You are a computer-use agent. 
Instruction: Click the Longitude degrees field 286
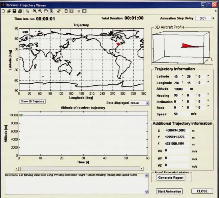click(x=177, y=83)
